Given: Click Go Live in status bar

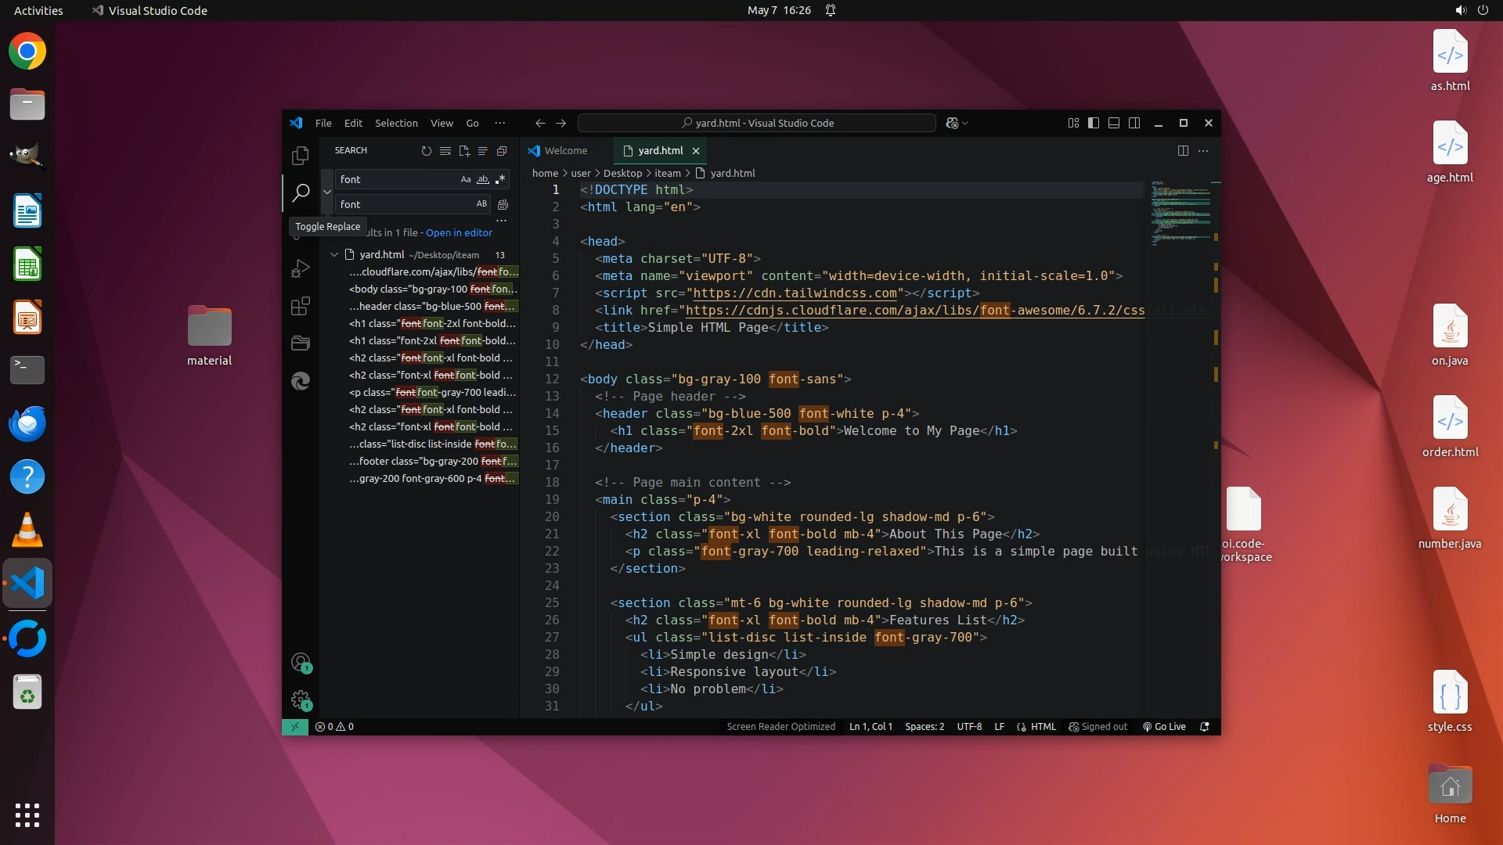Looking at the screenshot, I should point(1164,726).
